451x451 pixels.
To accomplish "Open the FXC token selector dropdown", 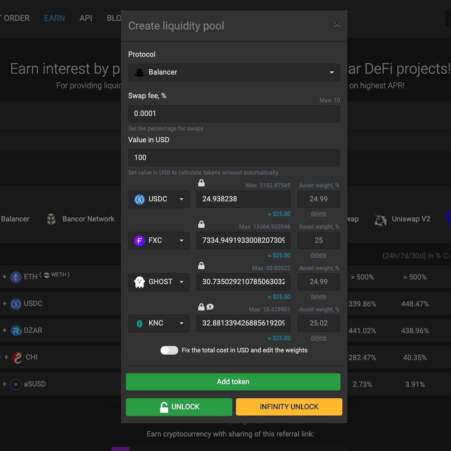I will [x=159, y=241].
